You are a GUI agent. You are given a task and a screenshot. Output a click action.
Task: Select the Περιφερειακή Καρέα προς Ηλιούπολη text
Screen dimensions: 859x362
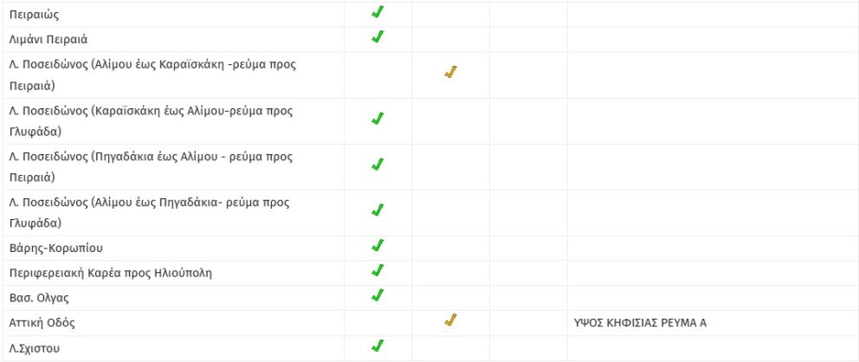(x=110, y=273)
